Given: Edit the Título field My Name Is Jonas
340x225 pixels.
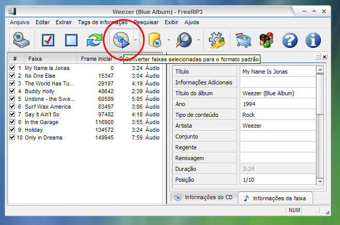Looking at the screenshot, I should point(278,72).
